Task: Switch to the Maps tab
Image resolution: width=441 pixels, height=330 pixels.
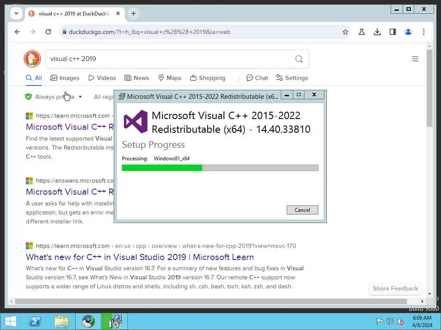Action: (x=170, y=78)
